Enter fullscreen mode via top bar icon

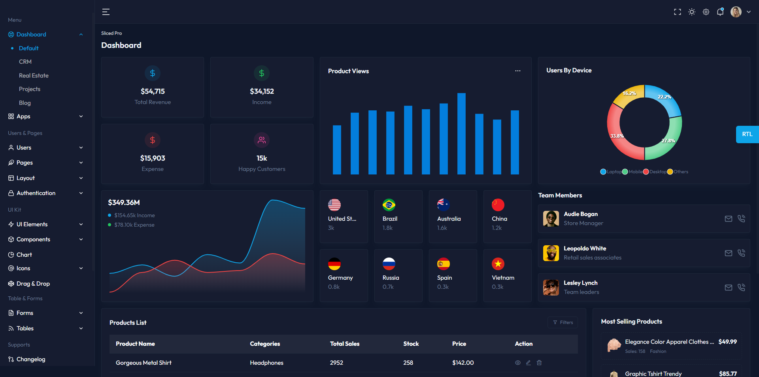677,12
